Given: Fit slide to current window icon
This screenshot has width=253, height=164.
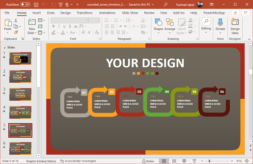Looking at the screenshot, I should point(247,161).
